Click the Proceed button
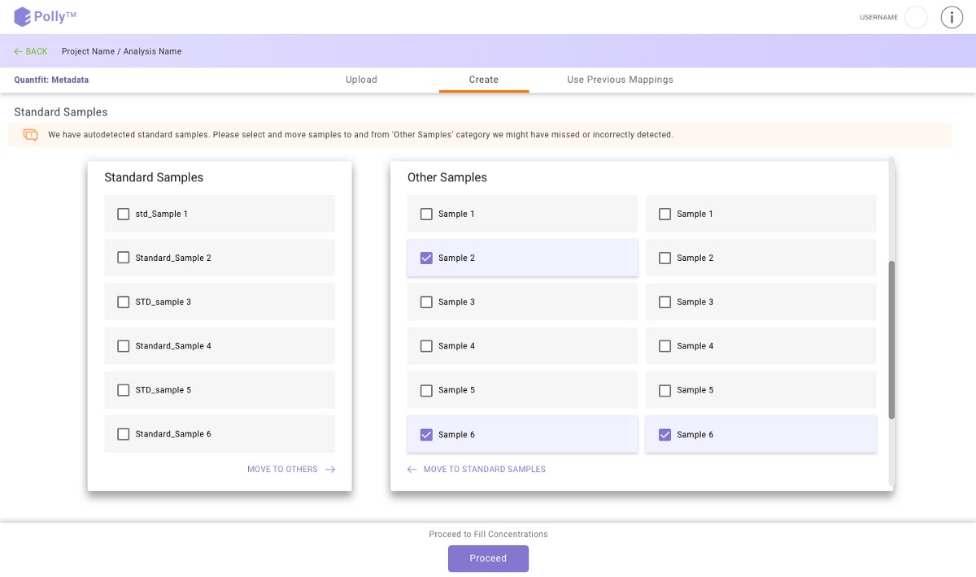The image size is (976, 577). click(x=488, y=558)
